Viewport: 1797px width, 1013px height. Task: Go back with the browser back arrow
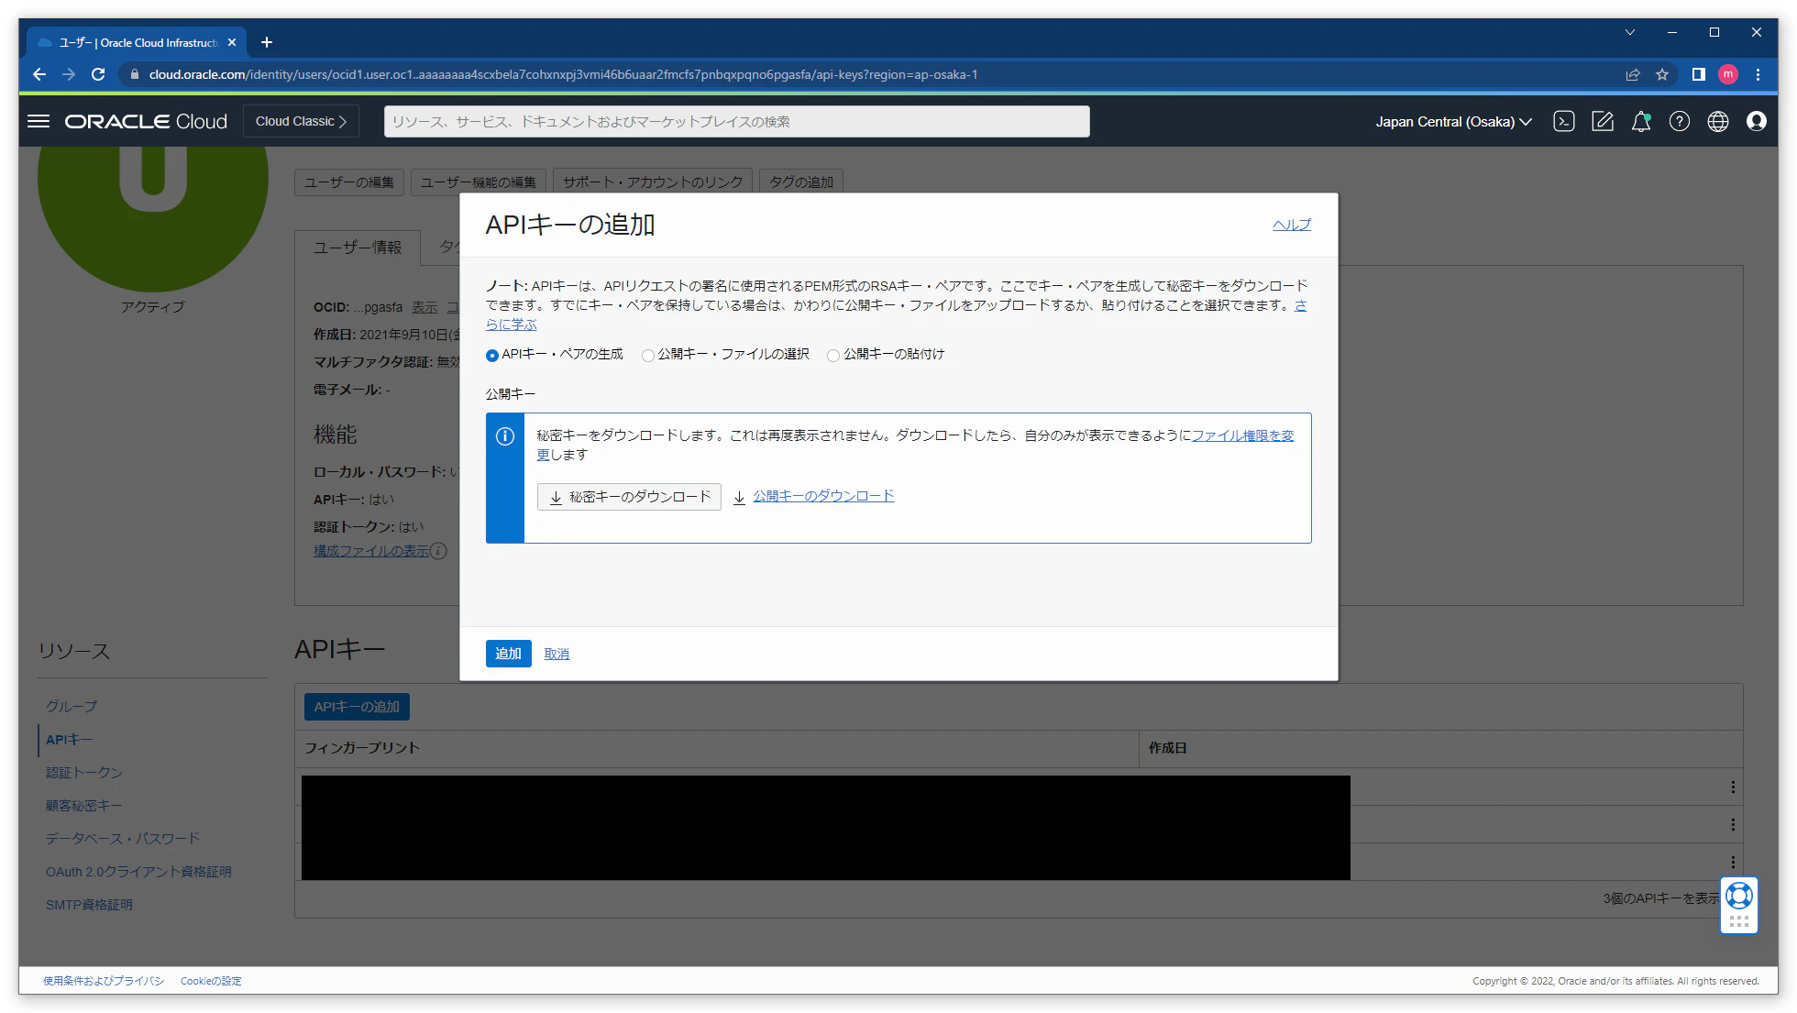[x=39, y=74]
